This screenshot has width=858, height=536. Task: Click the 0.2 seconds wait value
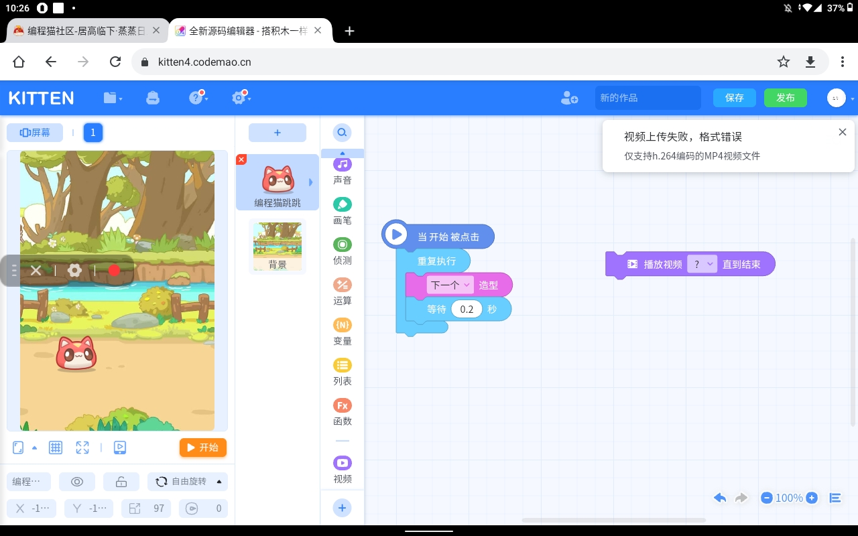point(467,309)
